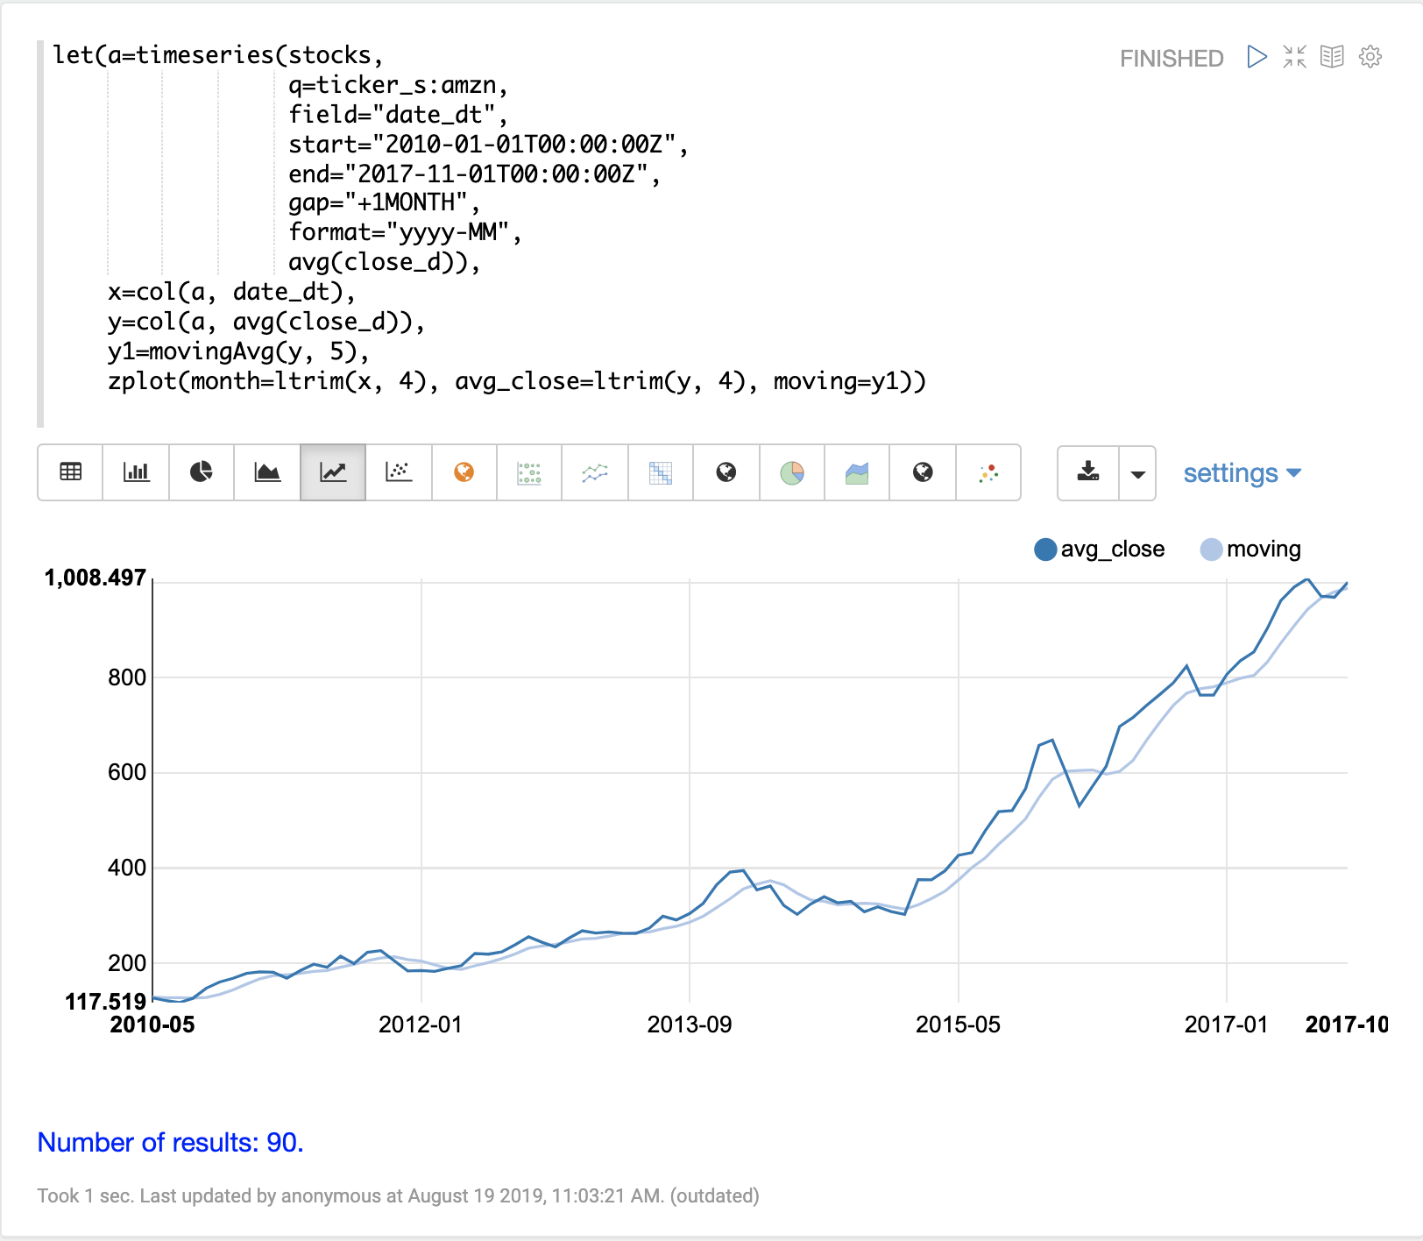Expand the chart settings dropdown
This screenshot has height=1241, width=1423.
[x=1242, y=473]
